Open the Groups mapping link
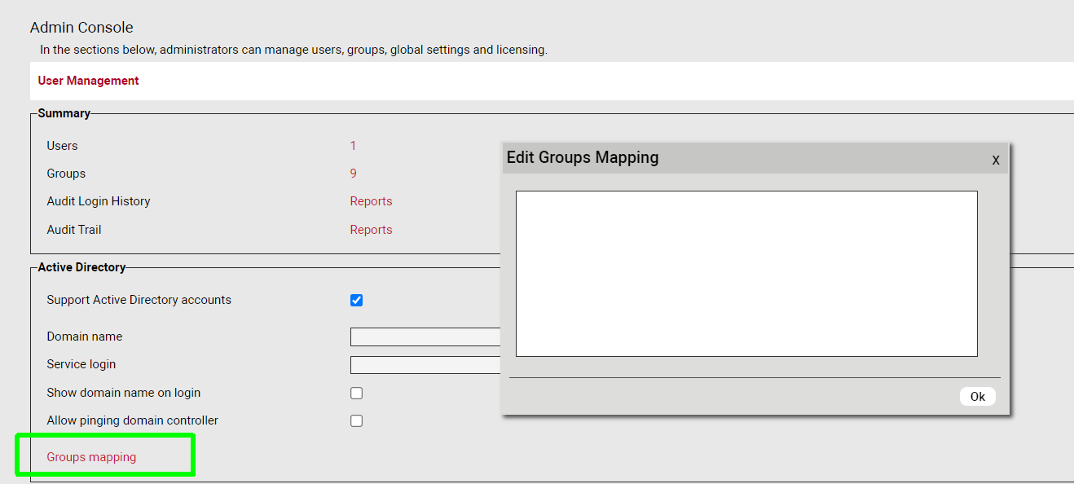The image size is (1074, 484). coord(91,457)
